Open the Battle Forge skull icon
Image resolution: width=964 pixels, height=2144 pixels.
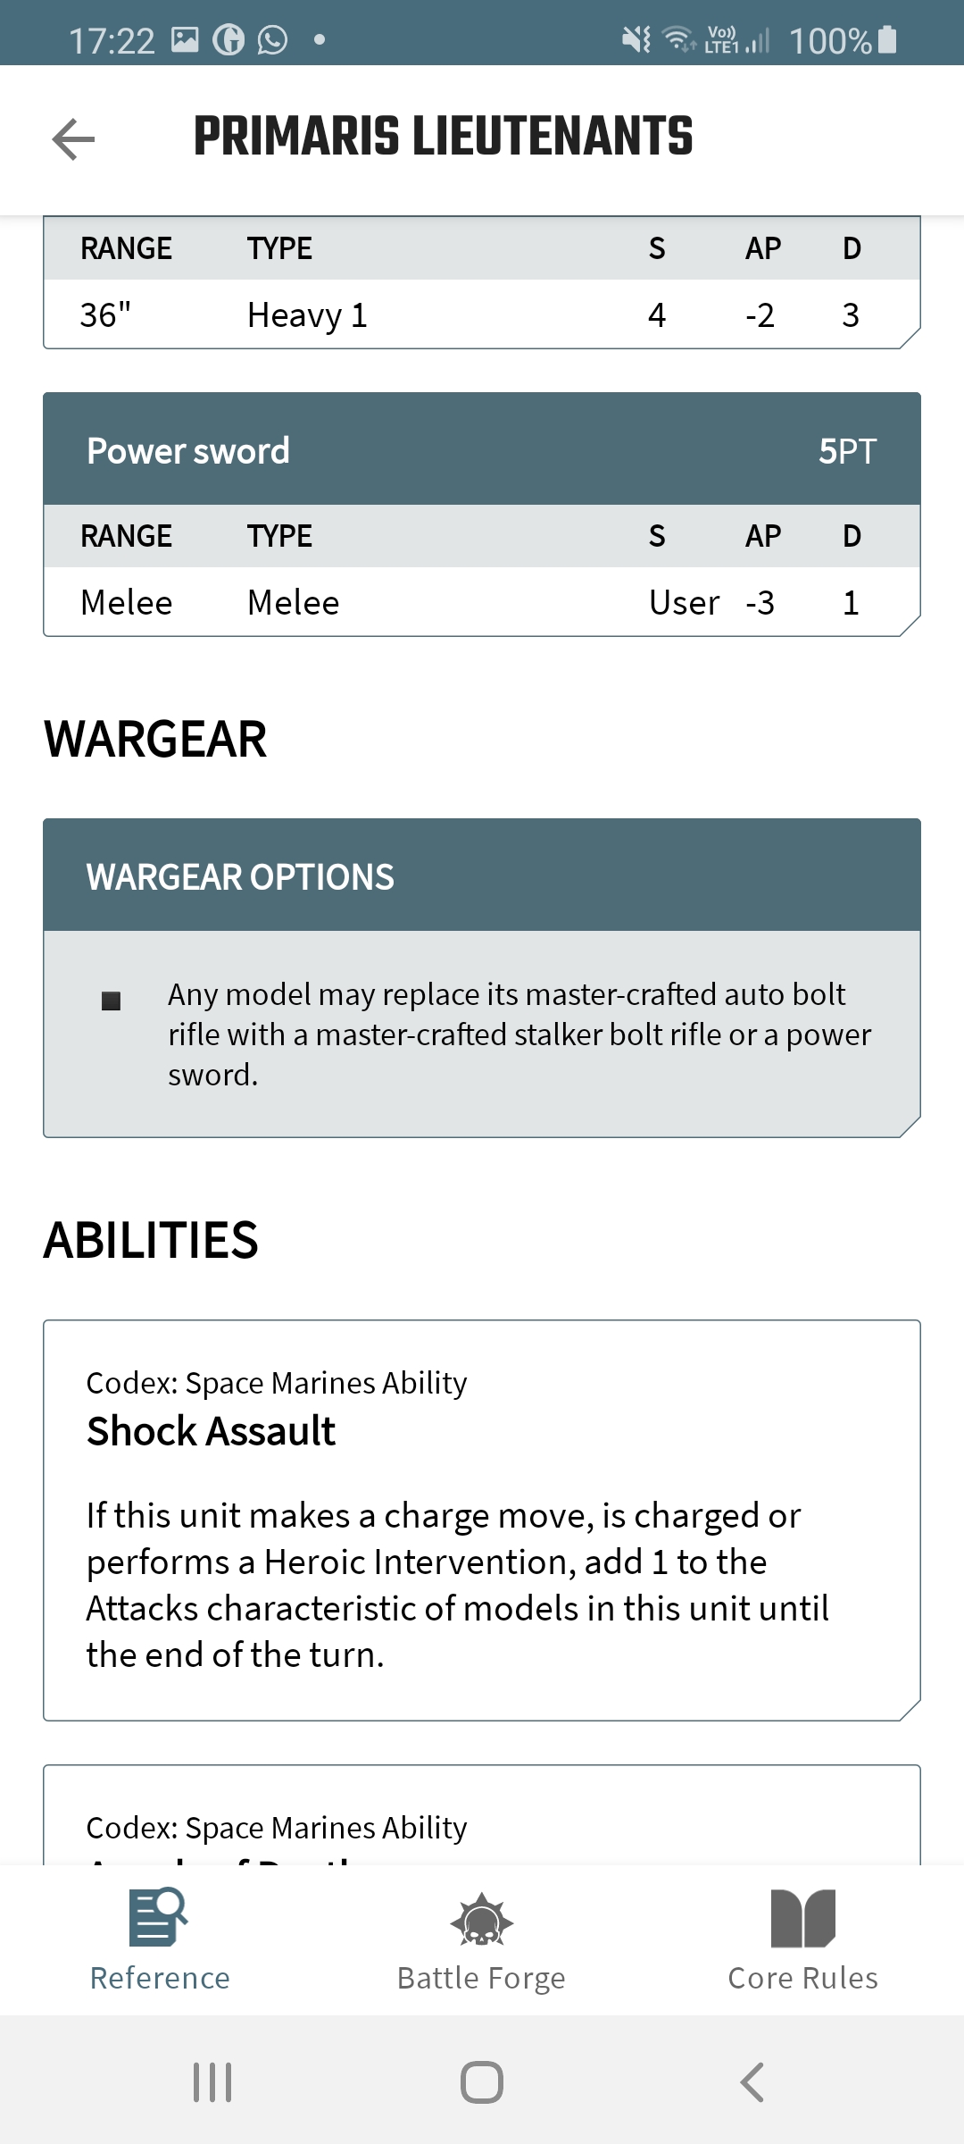[x=481, y=1920]
